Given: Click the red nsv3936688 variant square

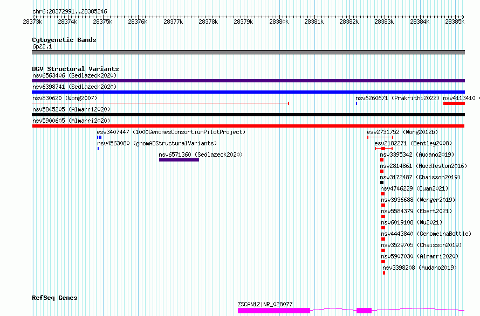Looking at the screenshot, I should click(383, 205).
